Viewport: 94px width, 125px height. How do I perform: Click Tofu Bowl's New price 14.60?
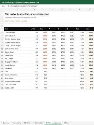tap(89, 68)
